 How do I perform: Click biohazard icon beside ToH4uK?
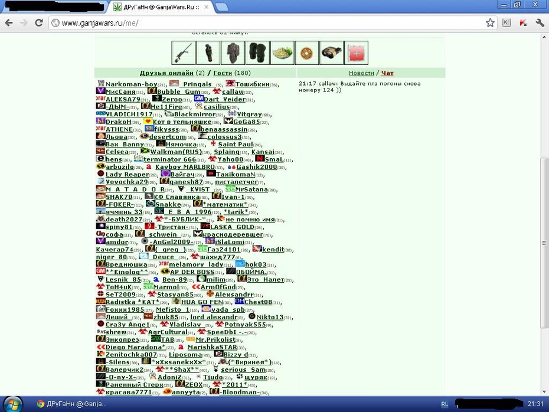click(100, 286)
